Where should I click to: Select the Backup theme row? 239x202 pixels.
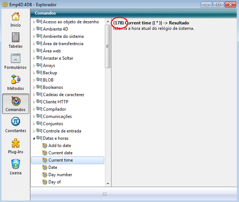point(50,73)
